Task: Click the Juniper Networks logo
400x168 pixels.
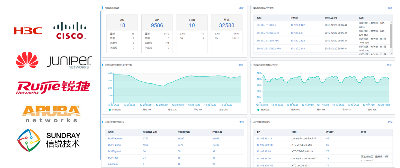Action: 69,62
